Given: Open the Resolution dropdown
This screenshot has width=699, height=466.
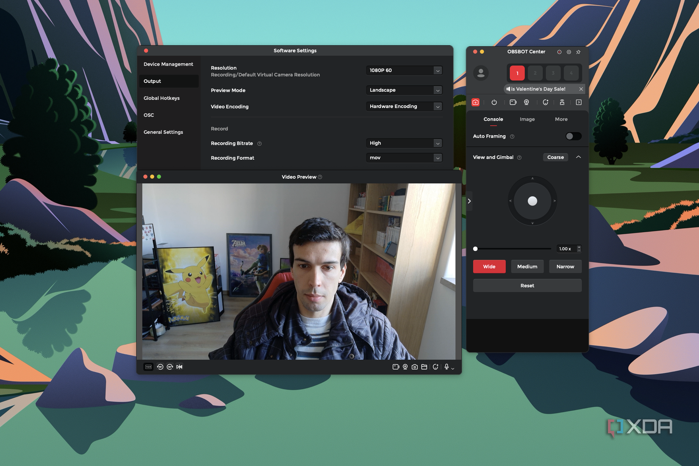Looking at the screenshot, I should click(x=403, y=70).
